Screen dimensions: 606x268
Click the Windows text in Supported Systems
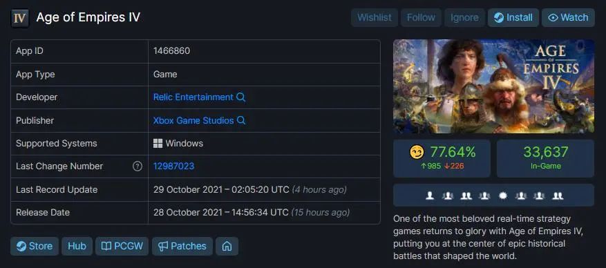point(184,144)
